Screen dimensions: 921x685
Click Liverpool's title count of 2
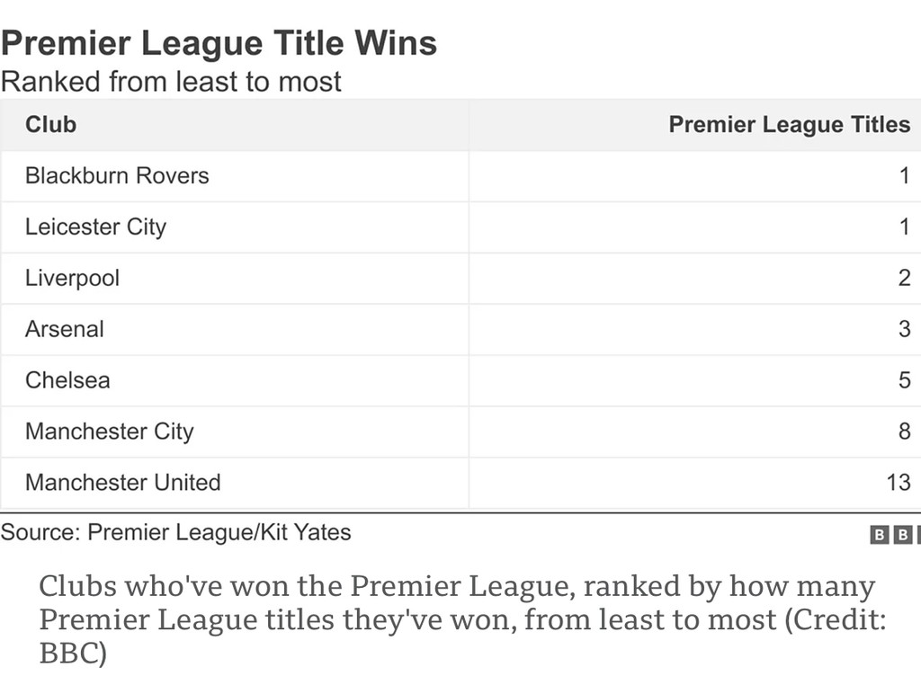pos(904,278)
